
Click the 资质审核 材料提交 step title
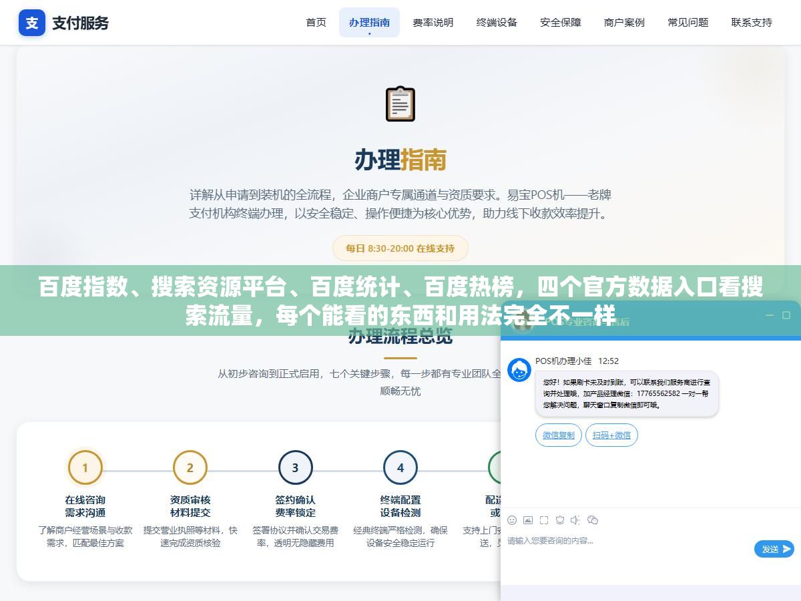pyautogui.click(x=190, y=506)
